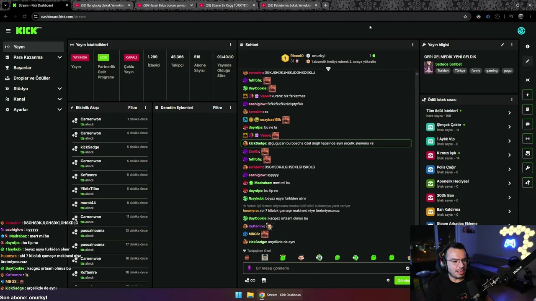This screenshot has width=536, height=301.
Task: Open a new browser tab
Action: (326, 5)
